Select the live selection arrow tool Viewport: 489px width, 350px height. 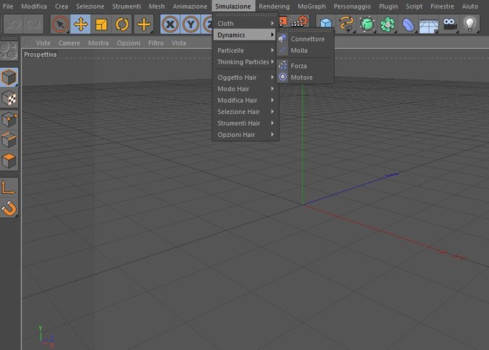click(x=60, y=24)
